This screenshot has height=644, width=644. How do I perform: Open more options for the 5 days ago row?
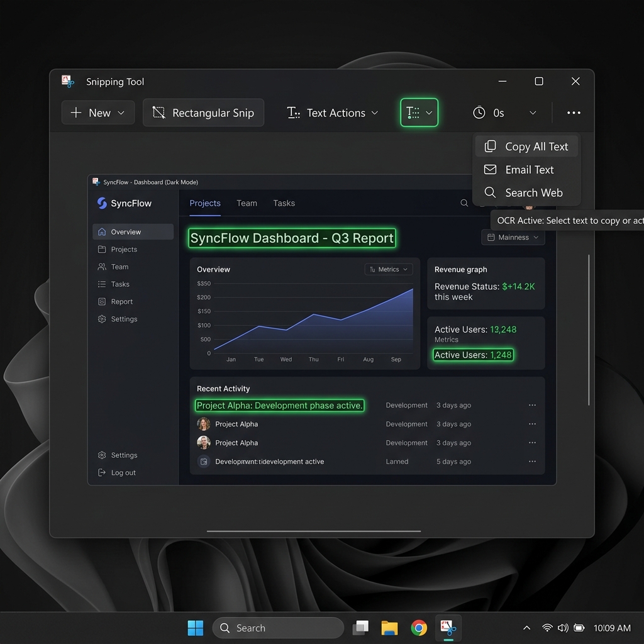[532, 461]
